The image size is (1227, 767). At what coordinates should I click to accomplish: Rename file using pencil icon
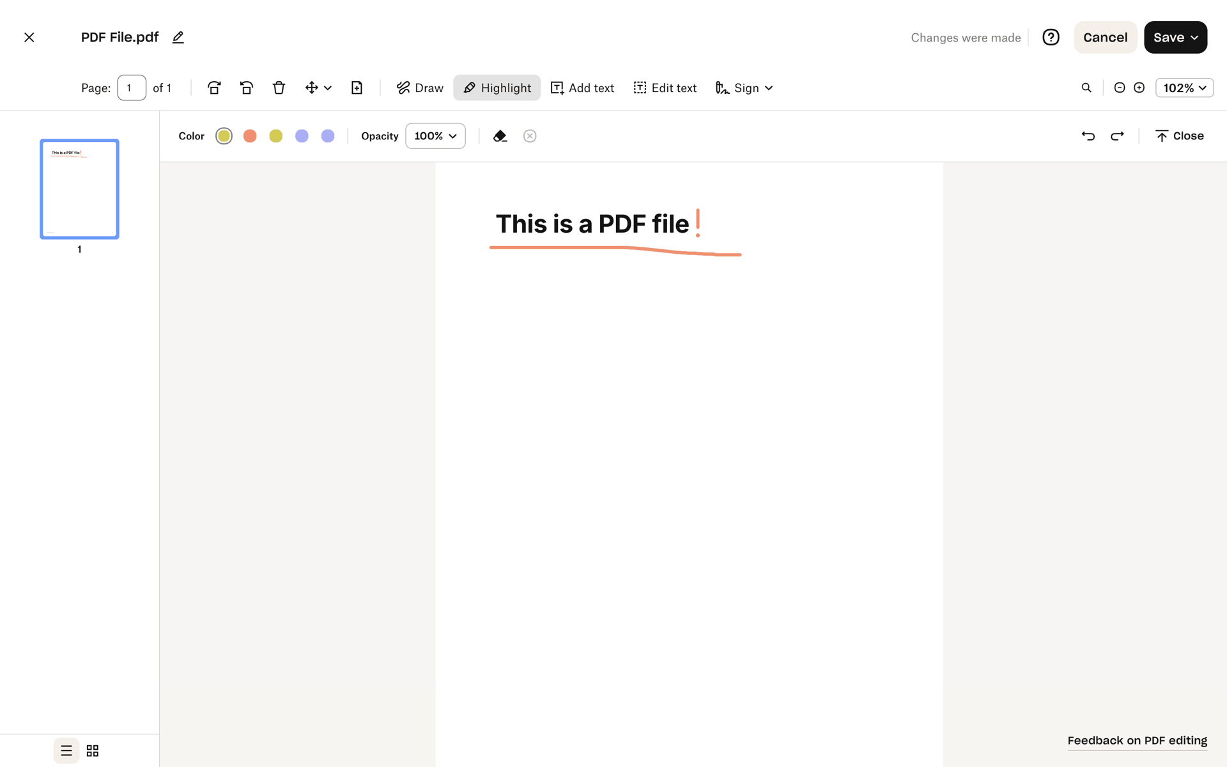coord(178,38)
